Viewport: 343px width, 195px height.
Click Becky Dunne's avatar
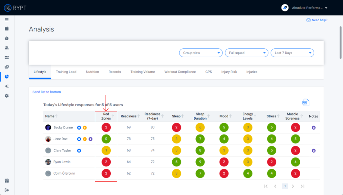point(48,127)
